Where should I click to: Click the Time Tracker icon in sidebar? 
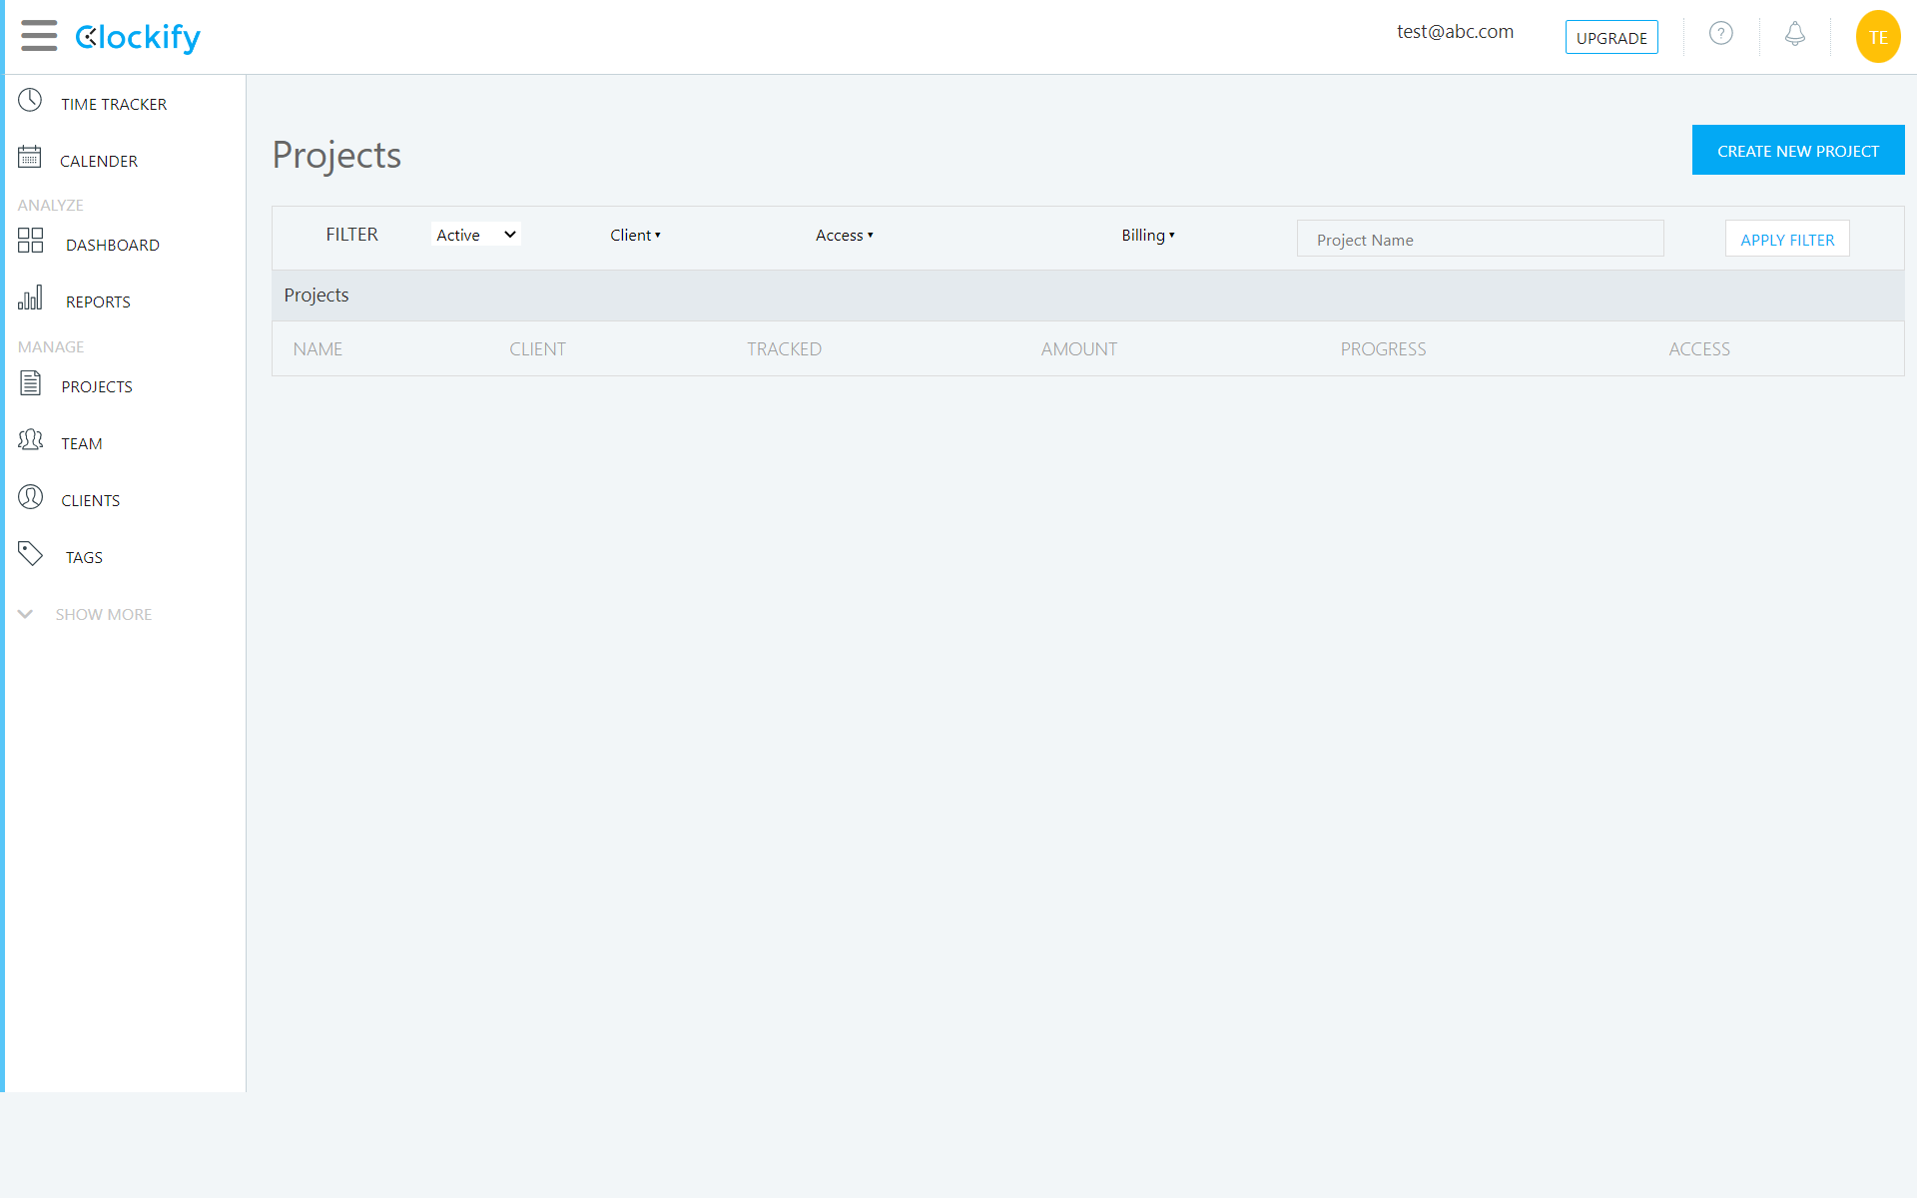click(x=29, y=101)
